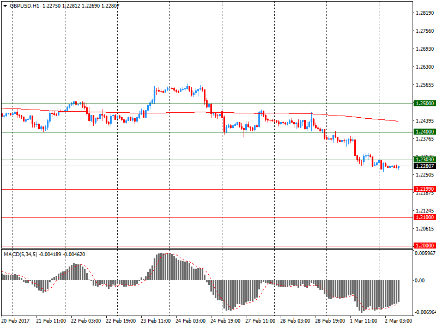
Task: Click the 1.26300 price scale value
Action: pos(425,66)
